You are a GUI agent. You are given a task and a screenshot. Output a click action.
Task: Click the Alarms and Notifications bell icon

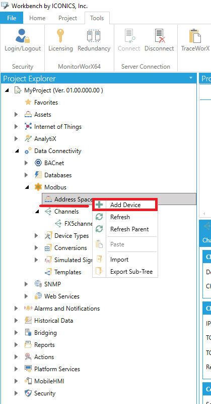pos(28,308)
